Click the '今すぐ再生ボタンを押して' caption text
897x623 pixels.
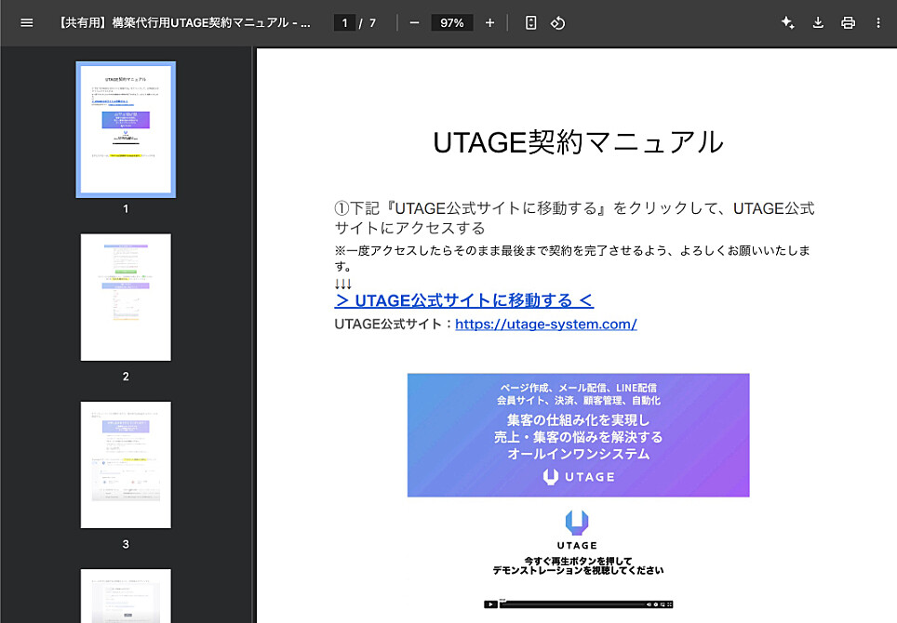pos(578,561)
